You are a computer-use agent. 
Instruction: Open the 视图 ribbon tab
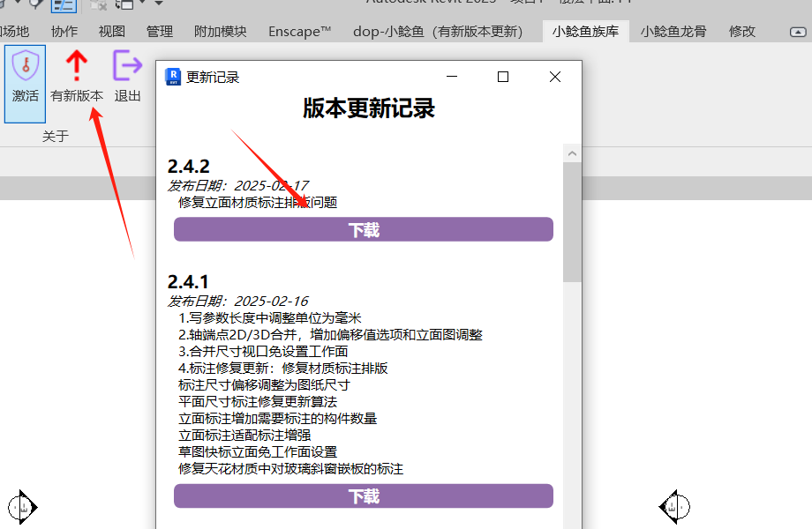112,32
